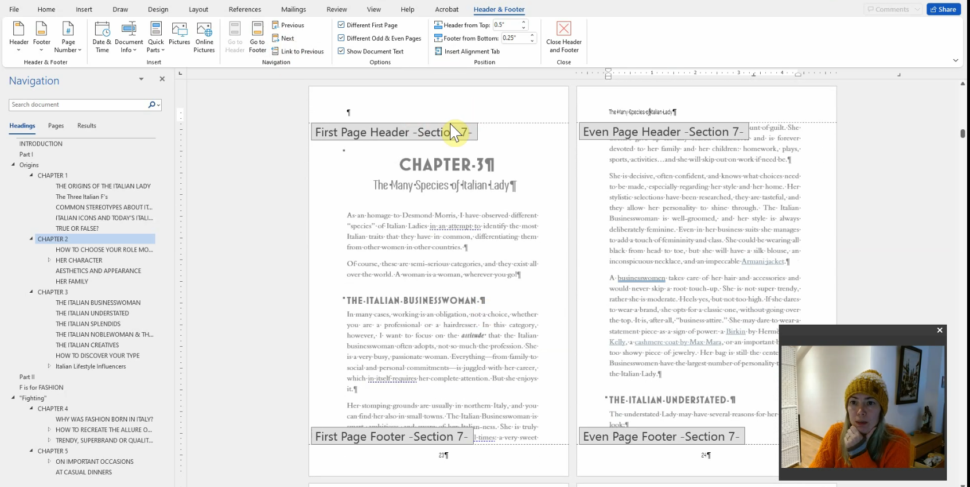Collapse CHAPTER 2 in navigation tree

tap(32, 239)
